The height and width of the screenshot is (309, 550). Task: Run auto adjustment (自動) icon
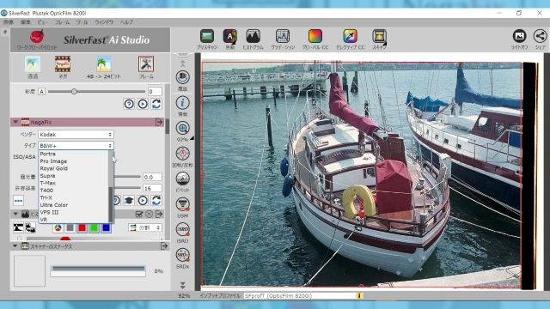(229, 36)
